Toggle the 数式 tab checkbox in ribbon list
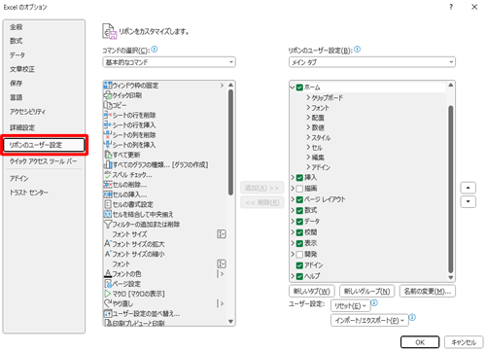 [x=299, y=210]
